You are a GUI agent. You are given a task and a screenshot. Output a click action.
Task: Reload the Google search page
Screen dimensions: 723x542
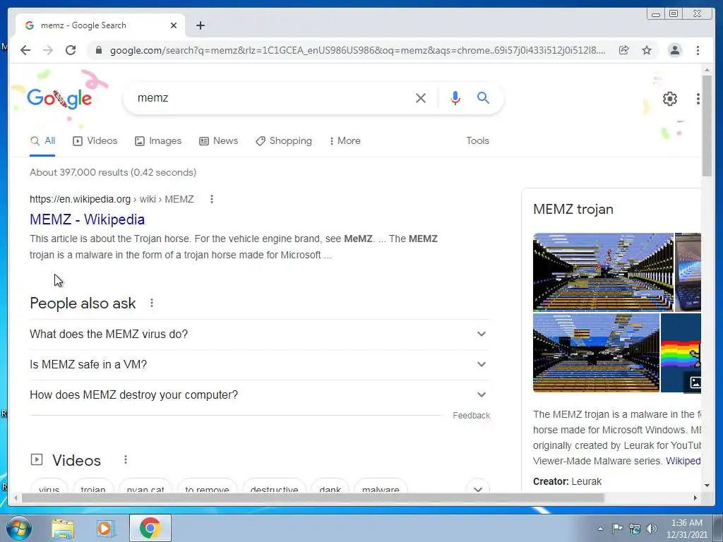point(71,50)
